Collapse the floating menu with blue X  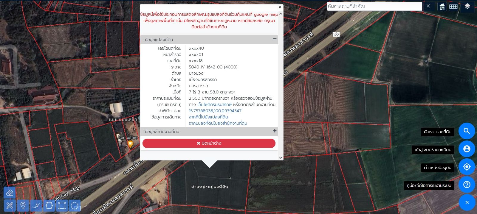(x=467, y=202)
